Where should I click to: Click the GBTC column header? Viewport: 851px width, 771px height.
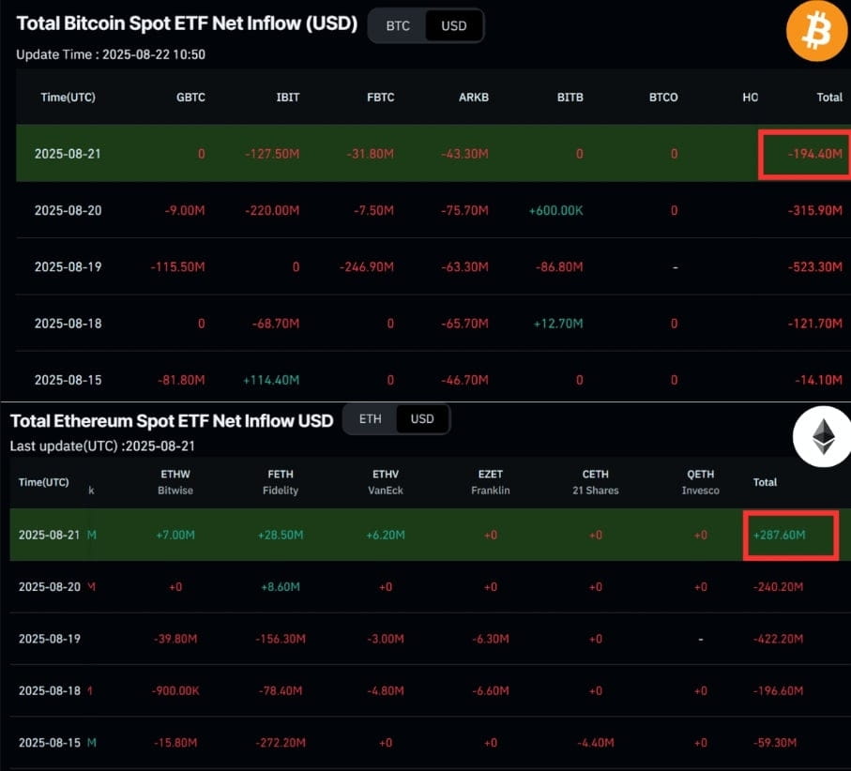(x=190, y=98)
